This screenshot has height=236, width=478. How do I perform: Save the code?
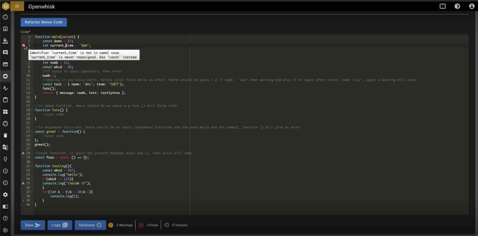tap(33, 225)
